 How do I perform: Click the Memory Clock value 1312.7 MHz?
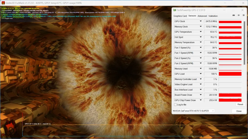[x=211, y=27]
